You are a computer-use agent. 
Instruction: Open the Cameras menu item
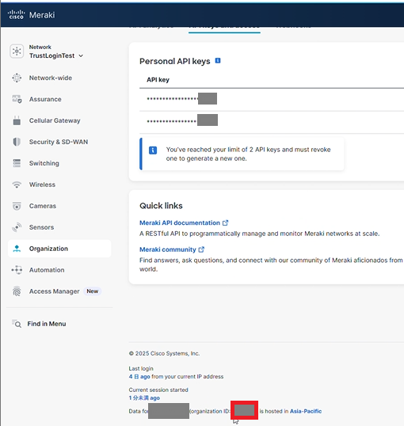43,206
